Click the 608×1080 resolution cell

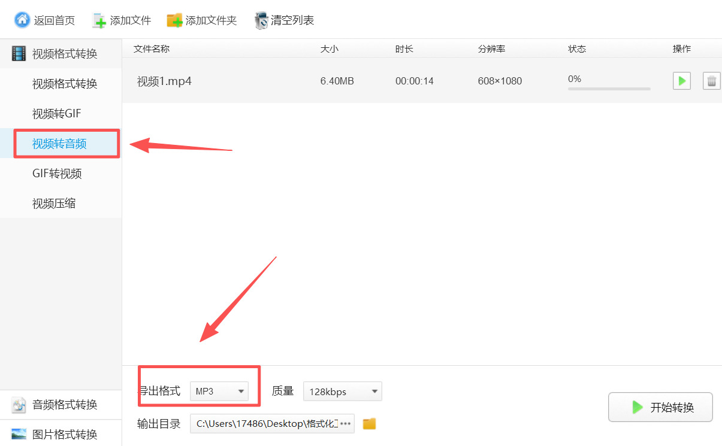(x=500, y=81)
